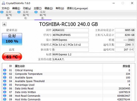
Task: Select the Composite Temperature attribute row
Action: pyautogui.click(x=67, y=74)
